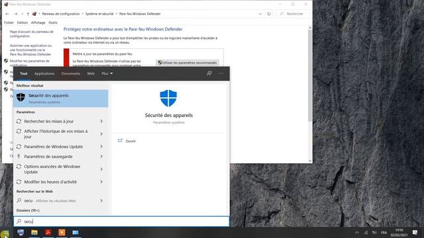
Task: Click Panneau de configuration in the breadcrumb
Action: 61,14
